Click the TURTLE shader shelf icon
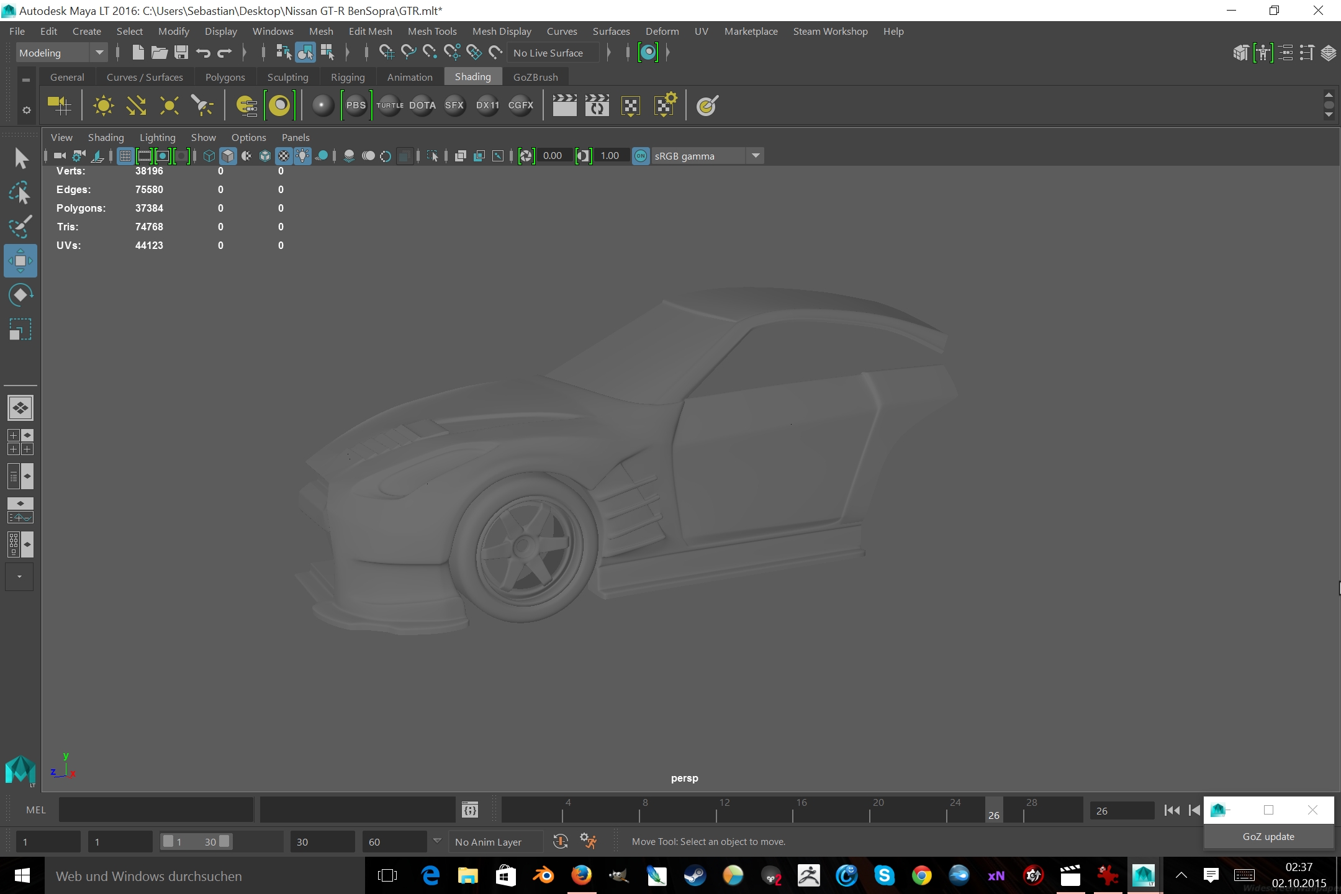 click(389, 106)
